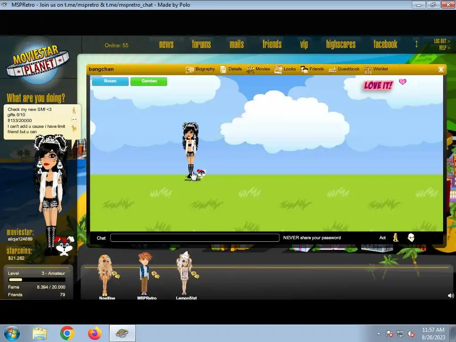456x342 pixels.
Task: Click the pink heart icon
Action: coord(403,82)
